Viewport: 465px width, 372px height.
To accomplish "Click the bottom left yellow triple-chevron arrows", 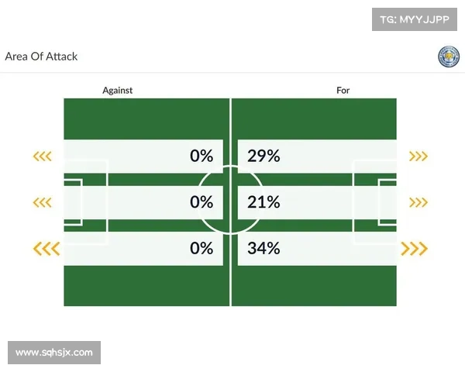I will click(46, 249).
